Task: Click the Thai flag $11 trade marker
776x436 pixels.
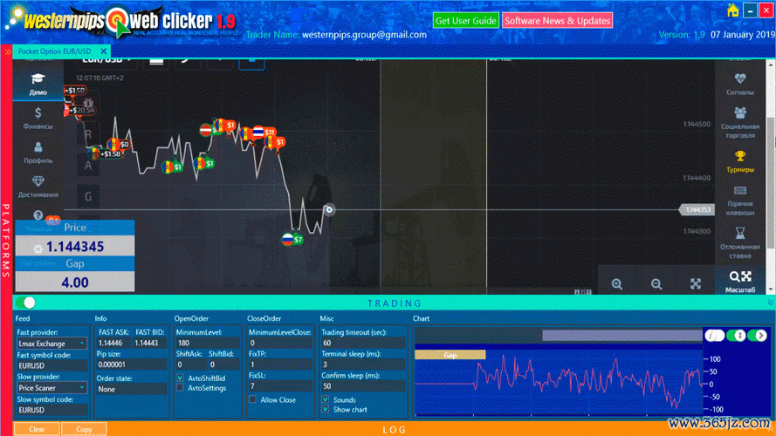Action: click(264, 132)
